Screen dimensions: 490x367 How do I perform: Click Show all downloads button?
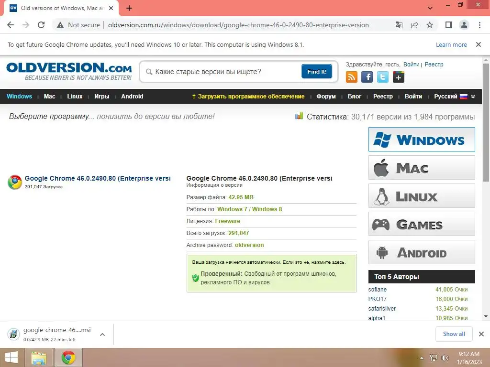pos(454,334)
